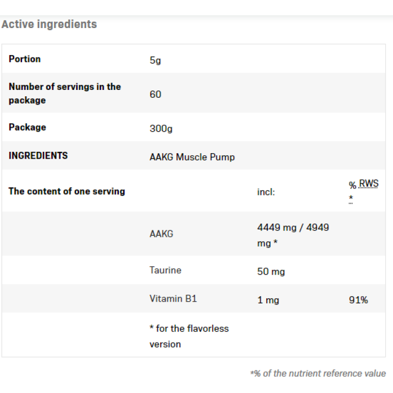Select the "4449 mg / 4949 mg" amount
Image resolution: width=393 pixels, height=393 pixels.
[293, 235]
